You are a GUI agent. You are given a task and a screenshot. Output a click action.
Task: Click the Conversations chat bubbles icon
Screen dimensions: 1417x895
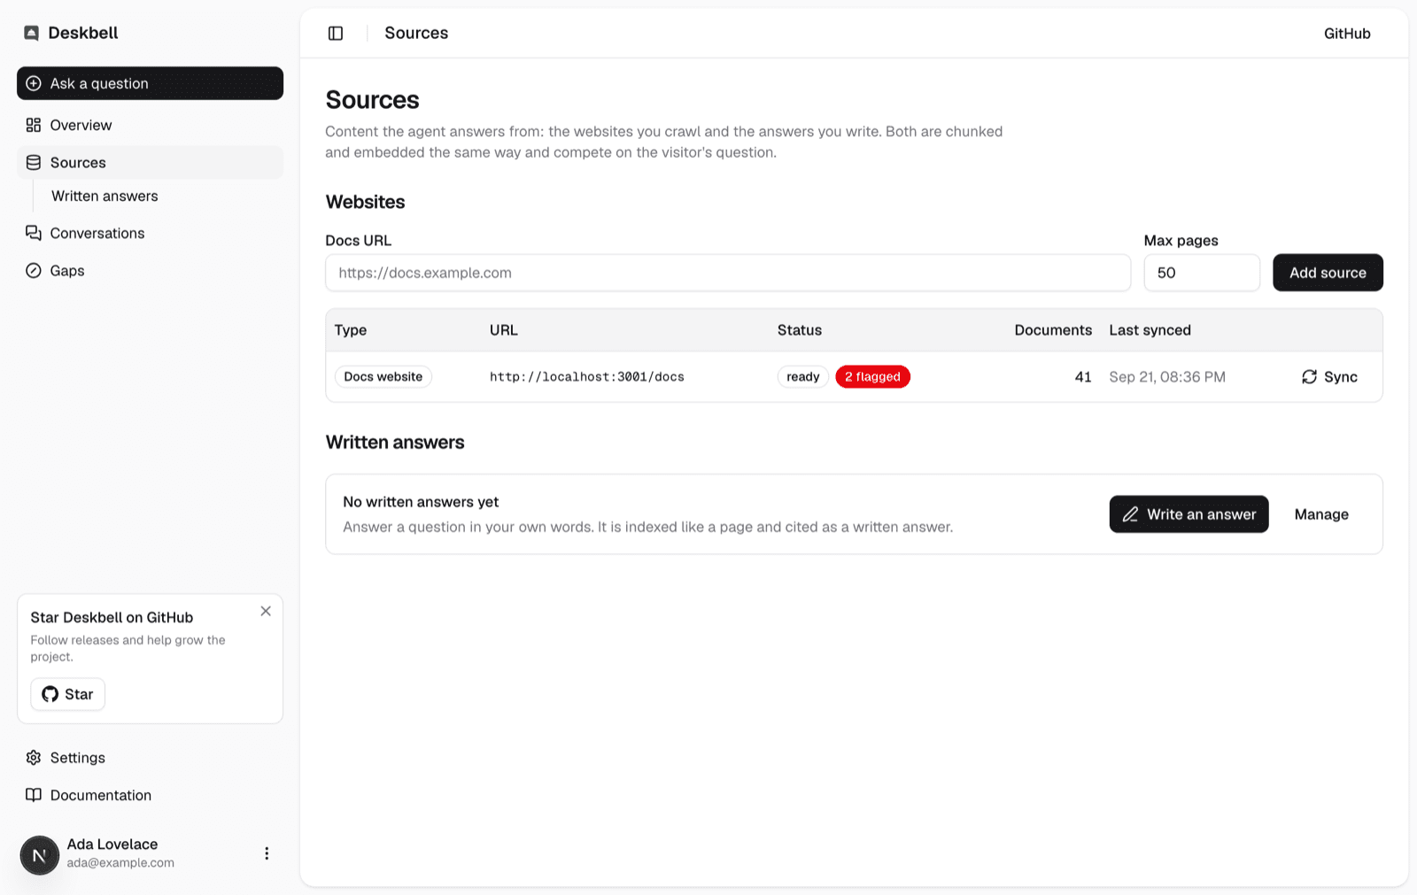point(34,233)
